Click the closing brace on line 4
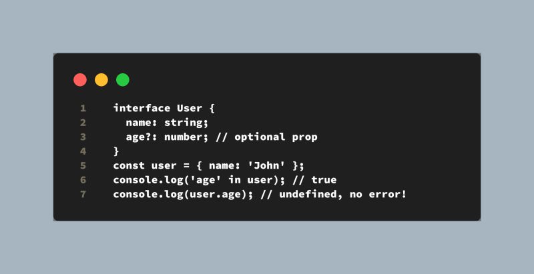The height and width of the screenshot is (274, 534). pyautogui.click(x=116, y=151)
